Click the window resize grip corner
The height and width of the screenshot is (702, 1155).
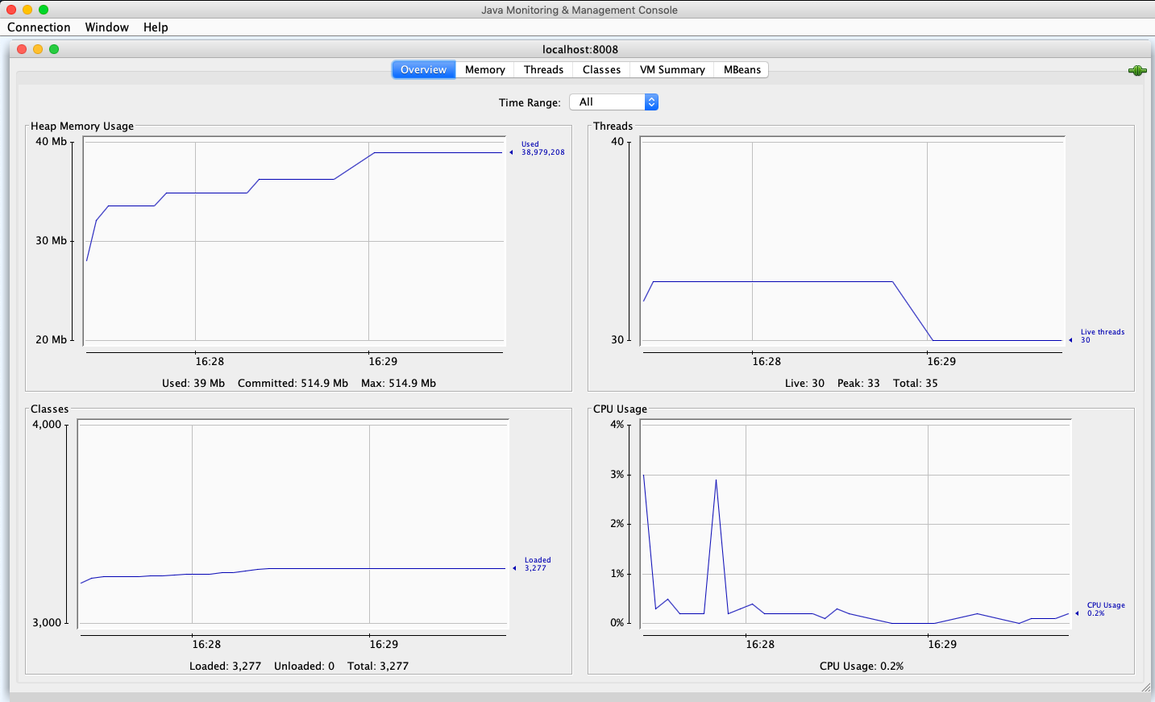coord(1147,687)
